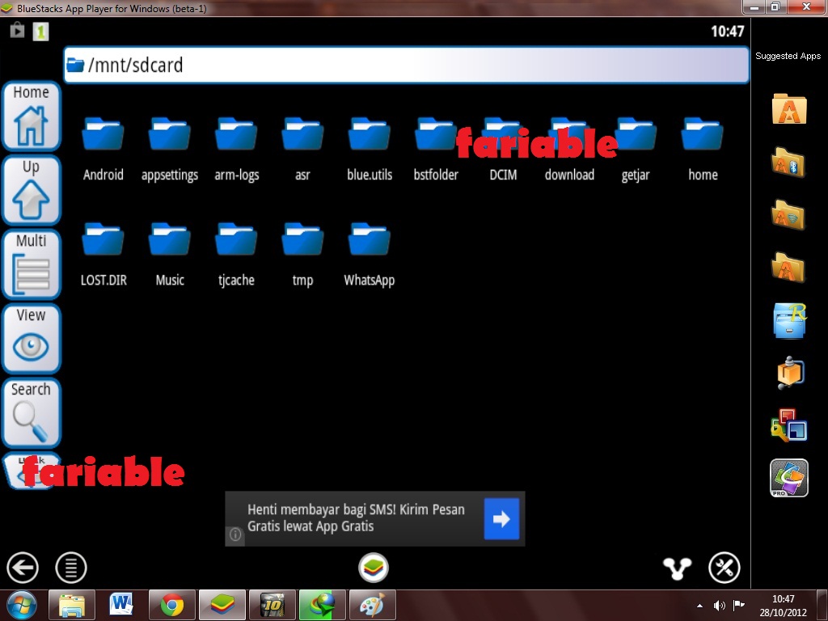Image resolution: width=828 pixels, height=621 pixels.
Task: Open the taskbar app with the 10 icon
Action: (x=272, y=605)
